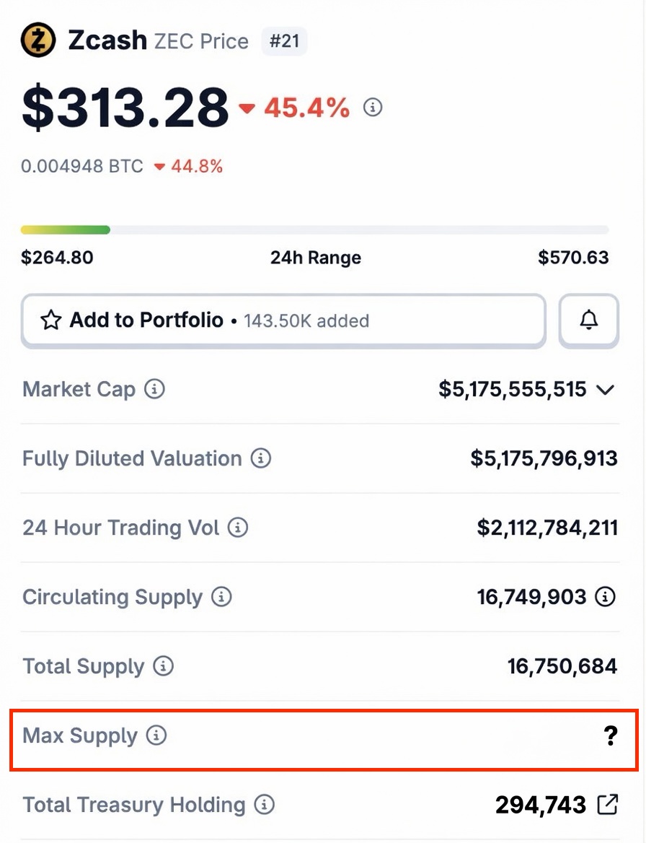This screenshot has height=843, width=646.
Task: Open 24 Hour Trading Vol info icon
Action: click(238, 528)
